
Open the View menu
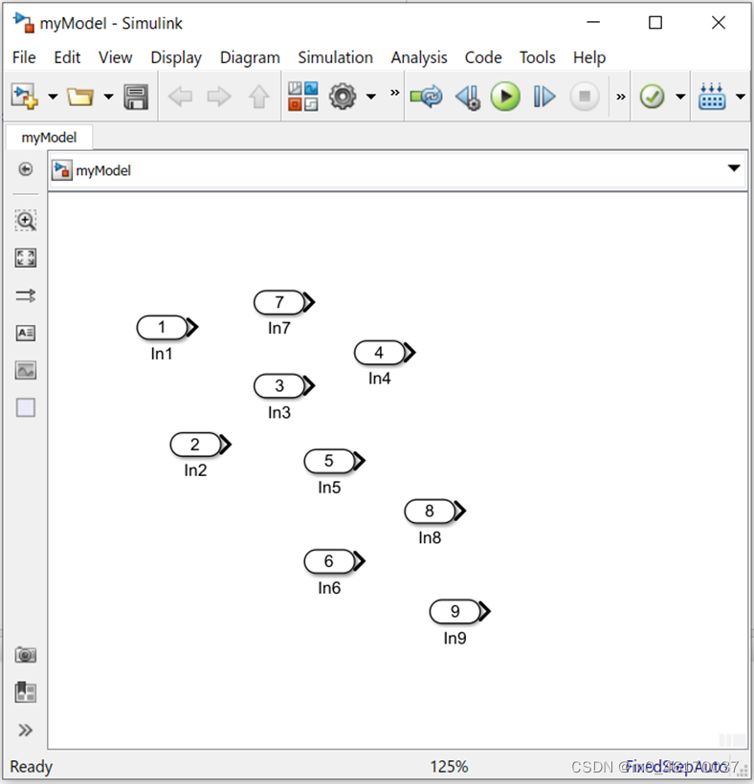(x=115, y=57)
